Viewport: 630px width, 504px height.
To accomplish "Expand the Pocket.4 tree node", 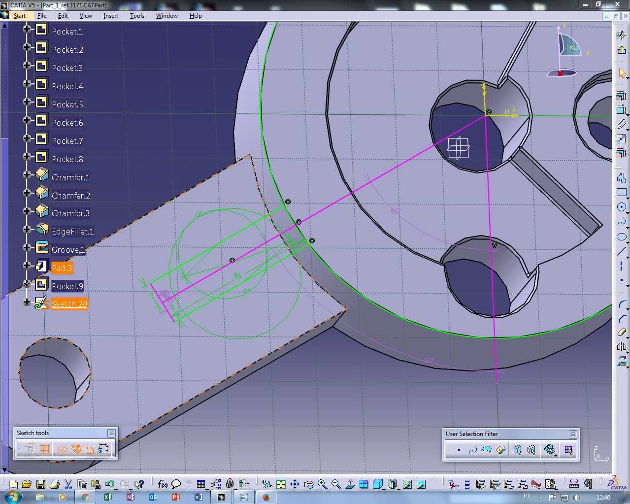I will point(27,83).
